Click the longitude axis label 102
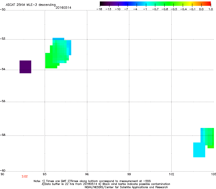Image resolution: width=216 pixels, height=189 pixels. (171, 174)
